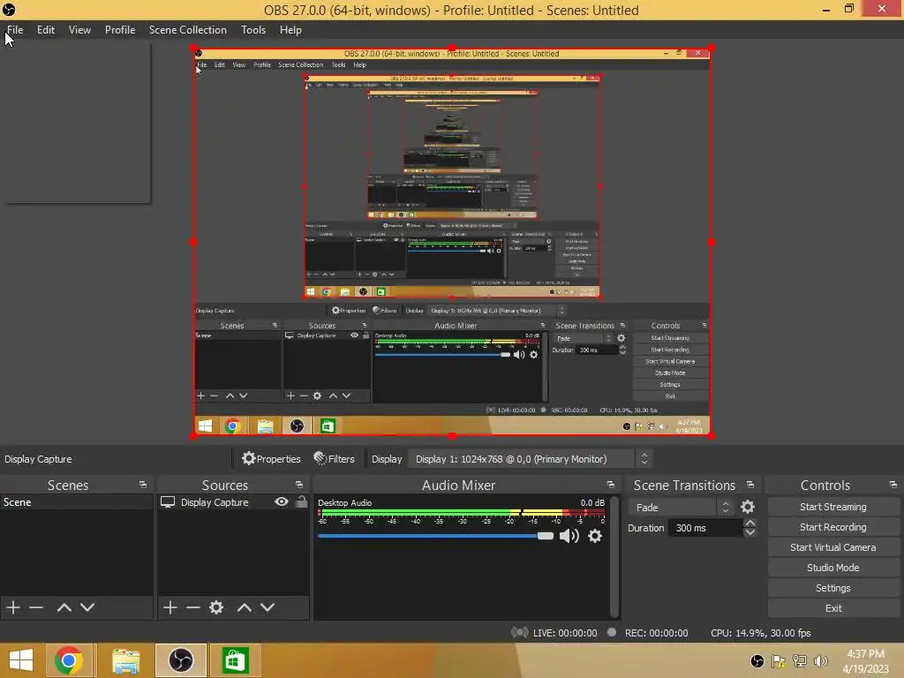Move scene up in Scenes panel
Image resolution: width=904 pixels, height=678 pixels.
click(x=64, y=607)
